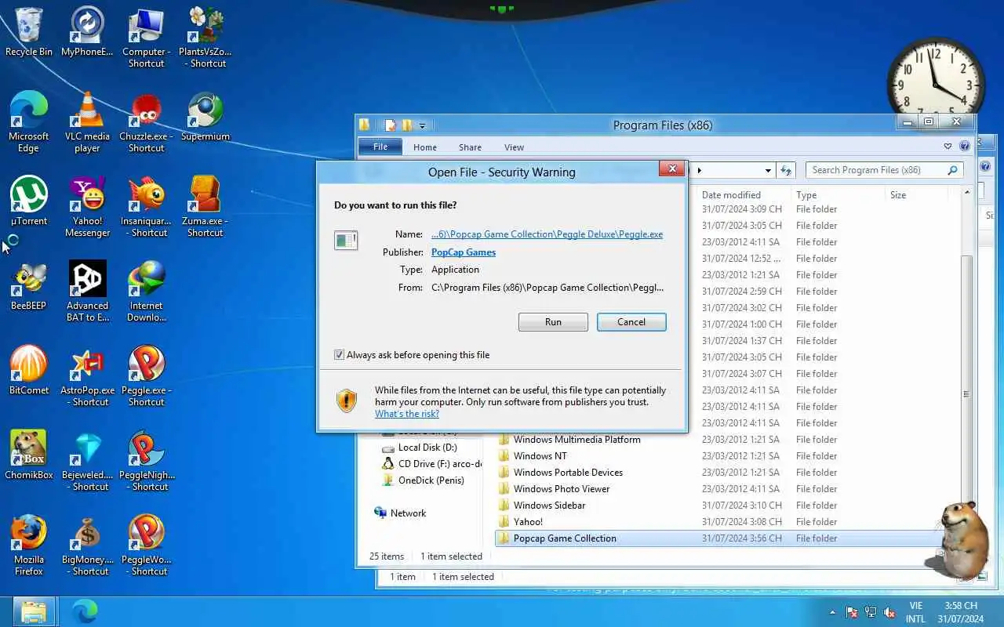
Task: Uncheck Always ask before opening this file
Action: point(340,355)
